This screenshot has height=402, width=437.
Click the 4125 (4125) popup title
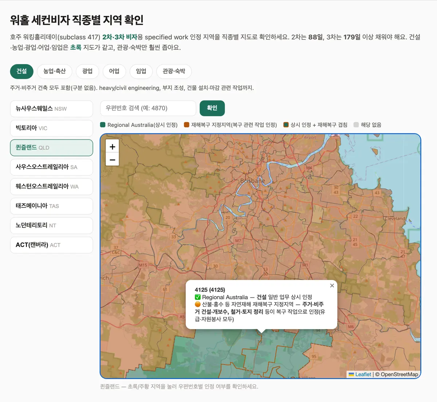pyautogui.click(x=210, y=290)
